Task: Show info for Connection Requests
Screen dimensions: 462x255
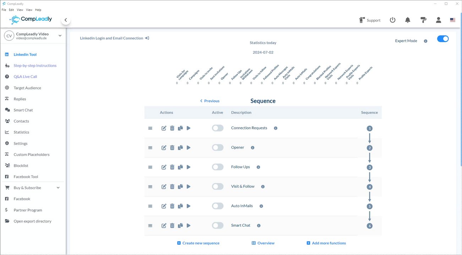Action: coord(276,128)
